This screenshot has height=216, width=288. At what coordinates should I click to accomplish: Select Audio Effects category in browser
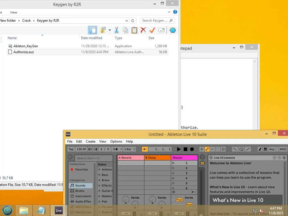81,201
